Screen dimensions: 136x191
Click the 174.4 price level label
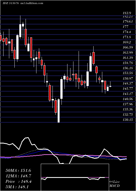[x=127, y=32]
